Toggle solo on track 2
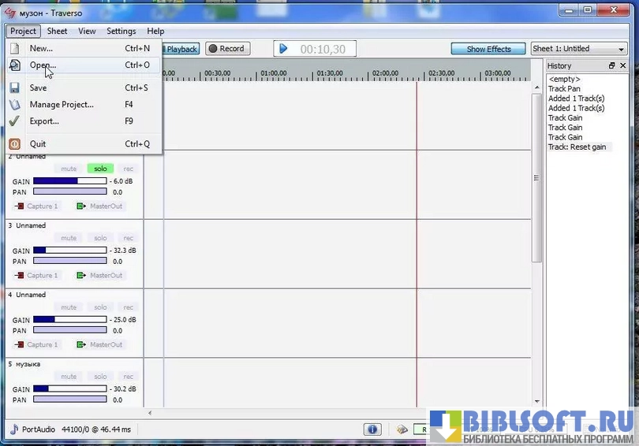The width and height of the screenshot is (639, 446). pos(100,169)
